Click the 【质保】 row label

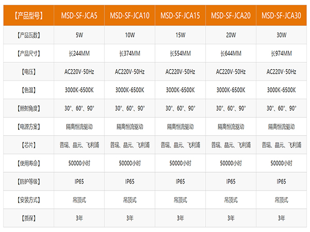(28, 218)
